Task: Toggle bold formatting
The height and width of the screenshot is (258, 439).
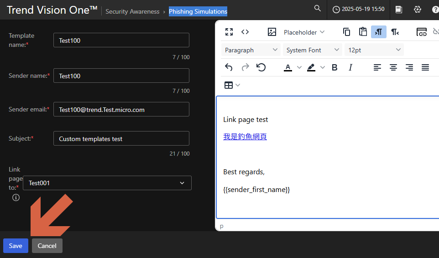Action: click(x=334, y=67)
